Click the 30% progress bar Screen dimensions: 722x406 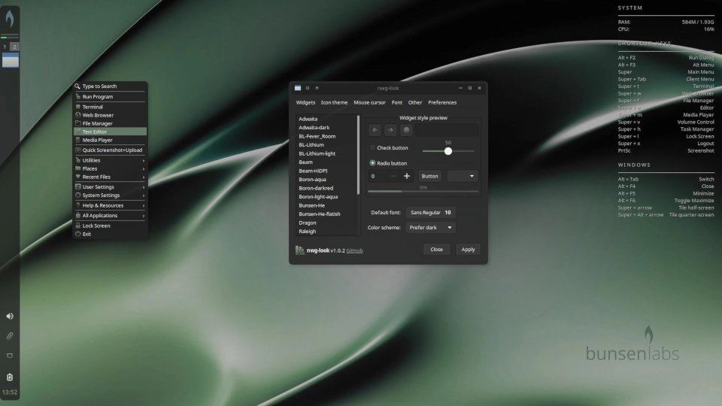click(x=423, y=191)
